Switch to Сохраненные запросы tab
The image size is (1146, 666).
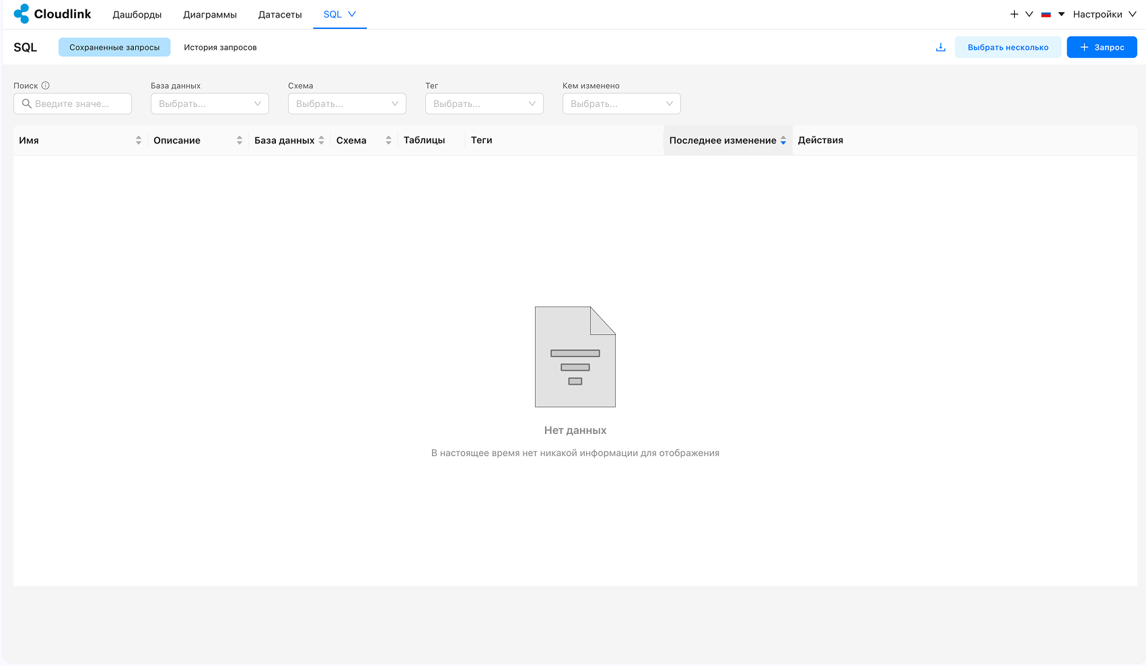[x=114, y=47]
